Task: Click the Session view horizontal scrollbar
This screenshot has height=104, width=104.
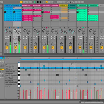Action: (43, 54)
